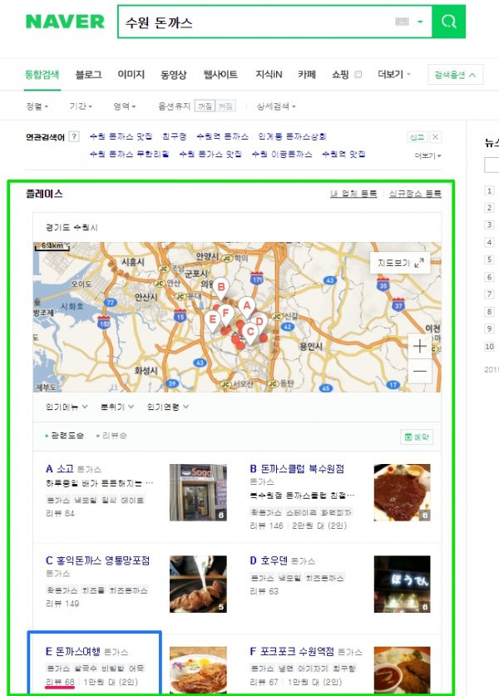Click map marker B

[x=220, y=288]
